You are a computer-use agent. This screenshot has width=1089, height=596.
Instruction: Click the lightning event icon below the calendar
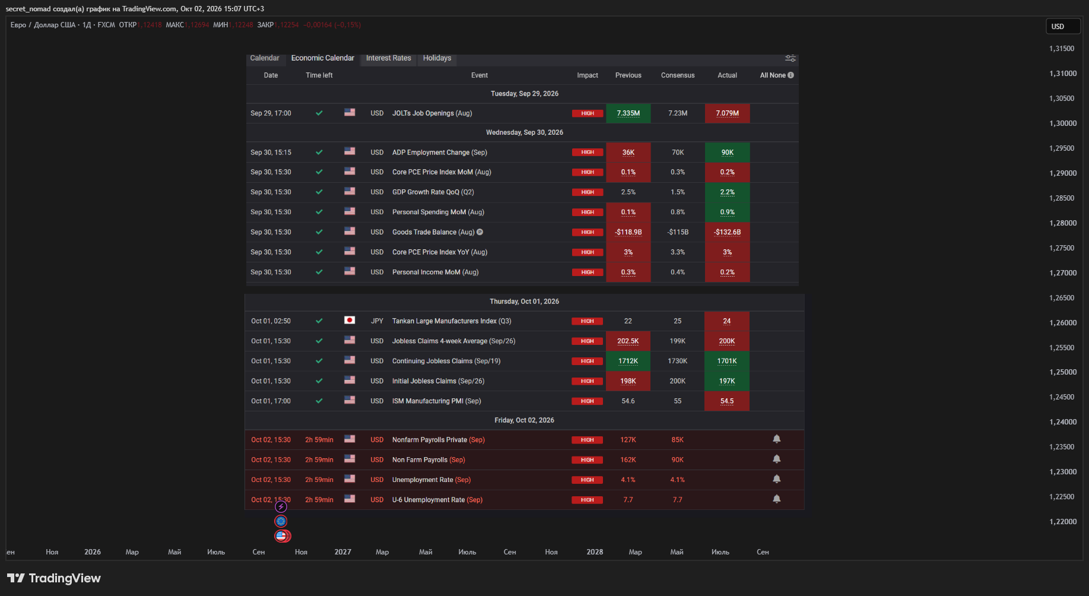tap(281, 507)
